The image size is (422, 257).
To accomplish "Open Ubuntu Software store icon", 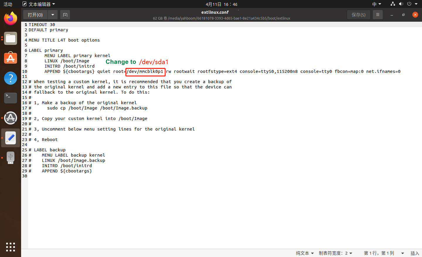I will coord(11,58).
